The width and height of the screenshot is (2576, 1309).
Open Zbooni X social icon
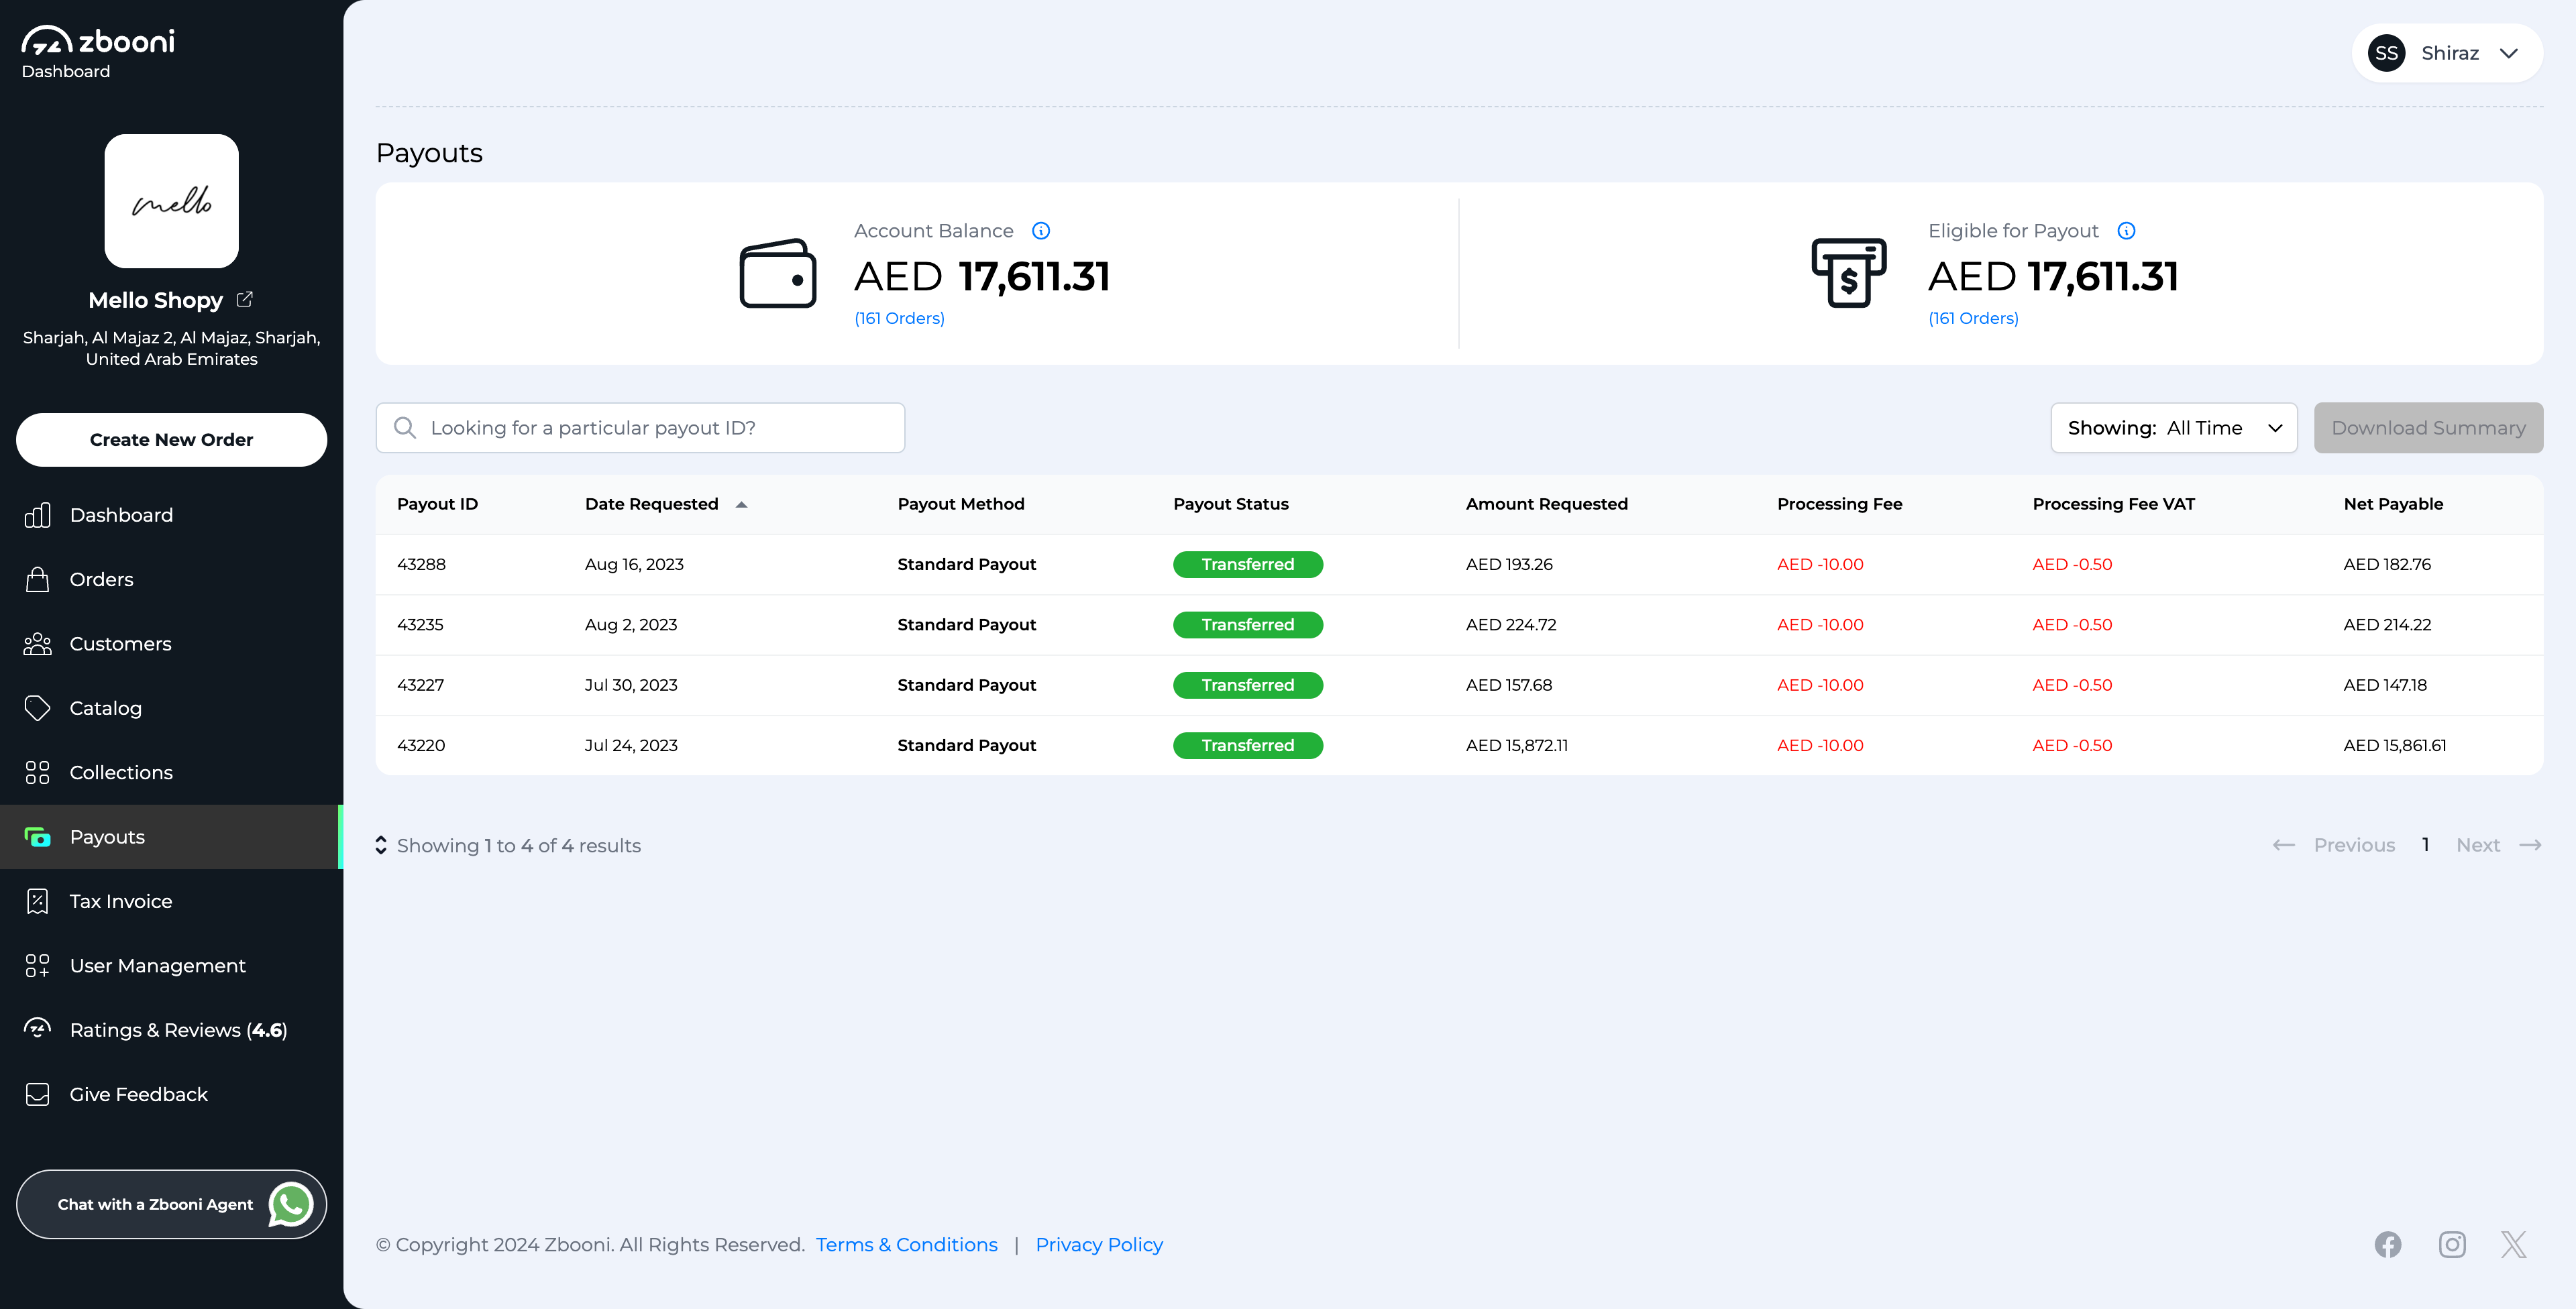click(x=2513, y=1244)
